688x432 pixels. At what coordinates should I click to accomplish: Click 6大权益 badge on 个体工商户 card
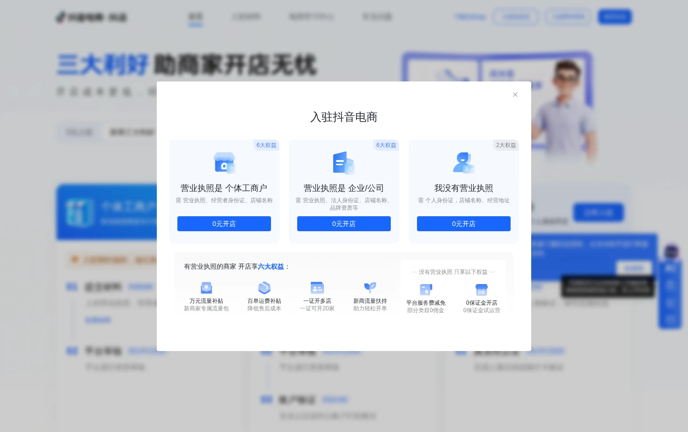click(266, 145)
